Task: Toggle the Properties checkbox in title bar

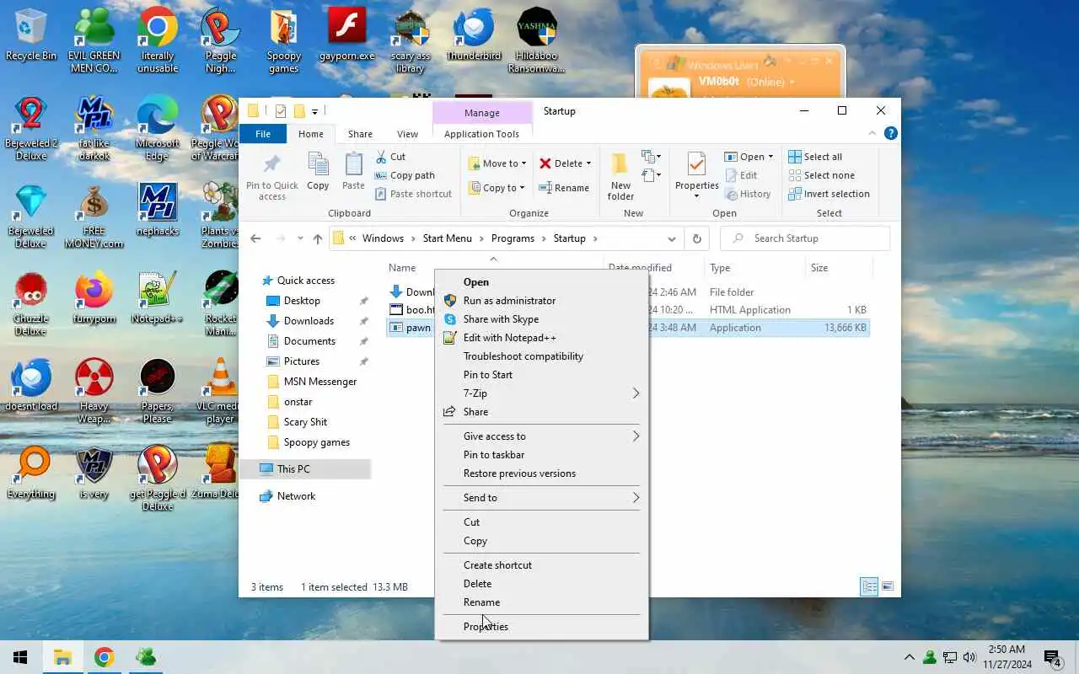Action: pos(281,111)
